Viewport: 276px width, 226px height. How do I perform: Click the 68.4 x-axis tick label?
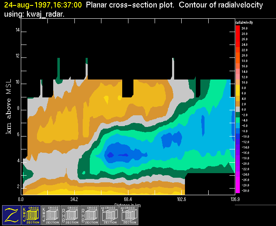(x=128, y=200)
